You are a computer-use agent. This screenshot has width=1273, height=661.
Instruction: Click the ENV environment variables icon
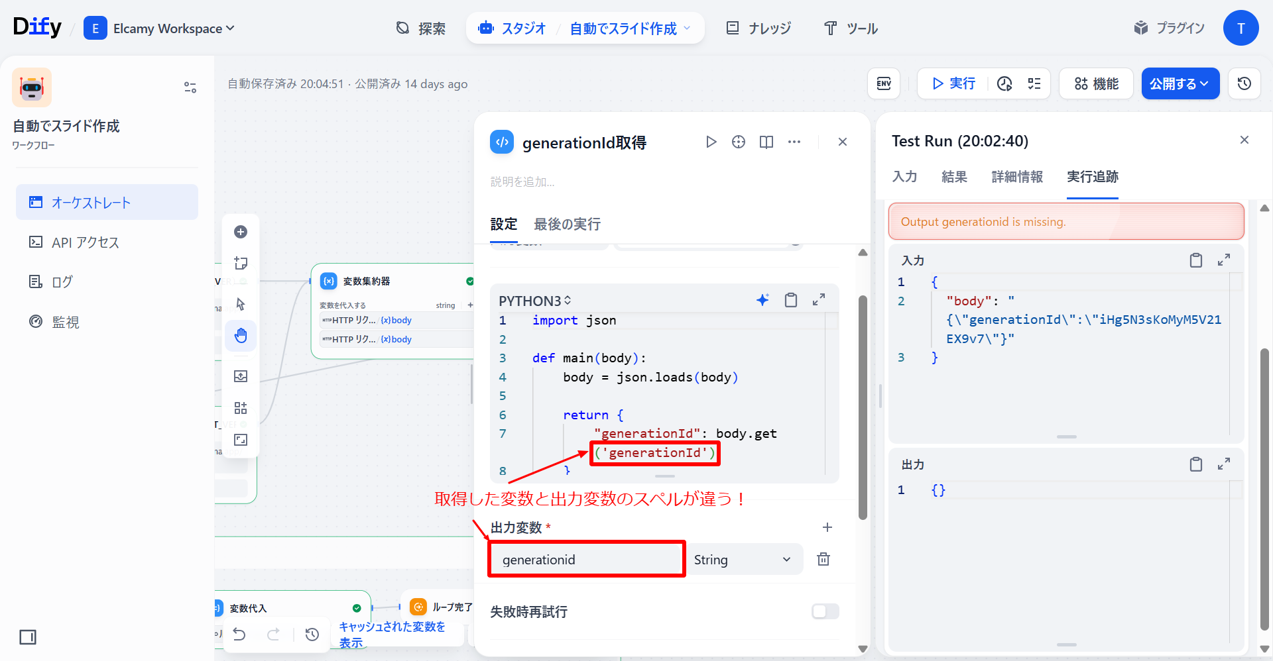pyautogui.click(x=884, y=83)
